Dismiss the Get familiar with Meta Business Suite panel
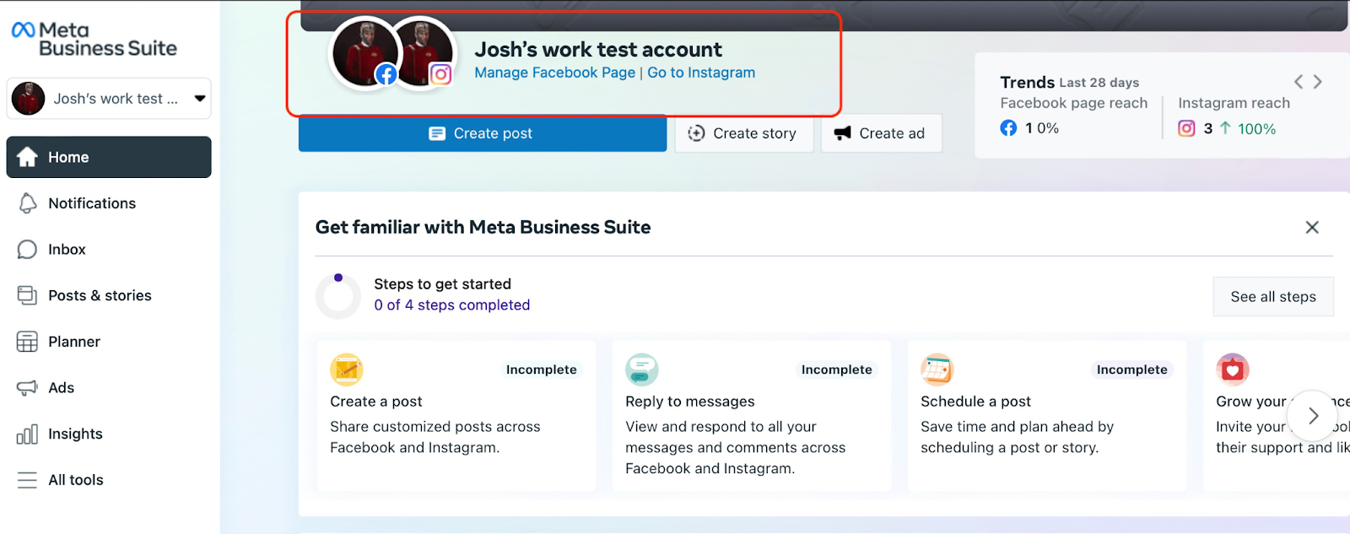Viewport: 1350px width, 534px height. click(1311, 227)
